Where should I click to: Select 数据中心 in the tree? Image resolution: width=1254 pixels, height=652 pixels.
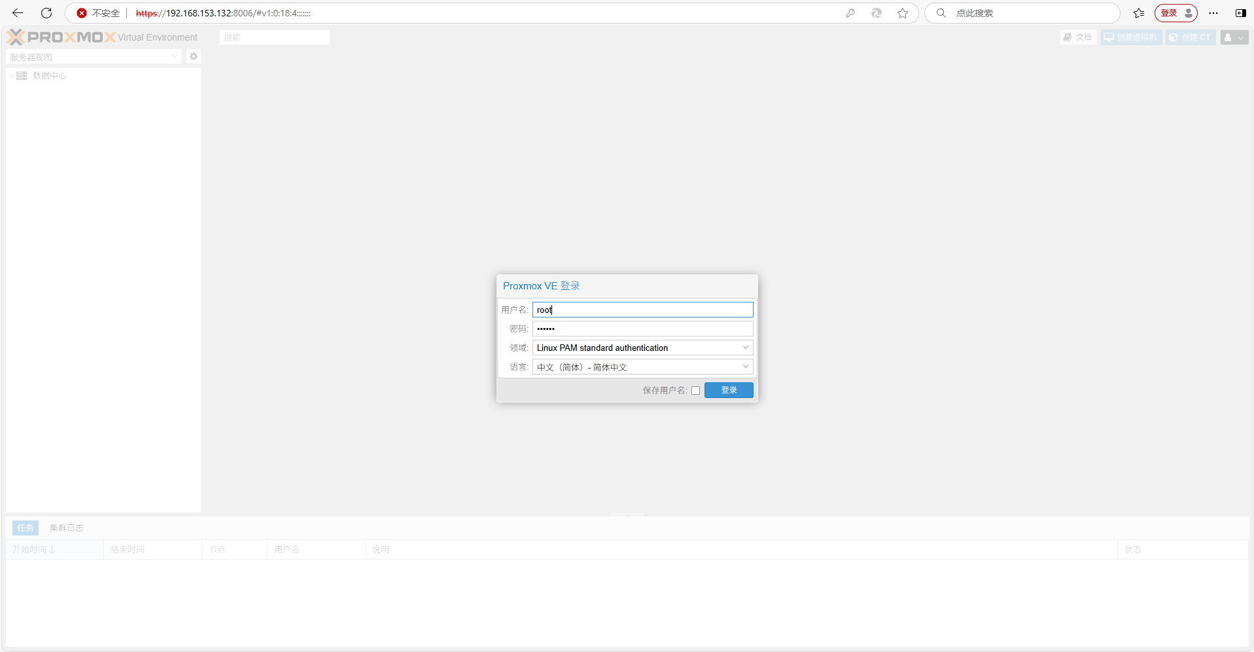50,76
